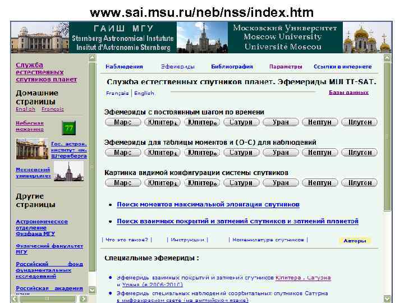Click the sidebar horizontal scrollbar thumb

pos(48,299)
